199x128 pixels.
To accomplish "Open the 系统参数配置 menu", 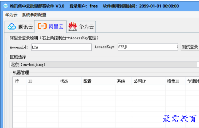I will coord(34,15).
